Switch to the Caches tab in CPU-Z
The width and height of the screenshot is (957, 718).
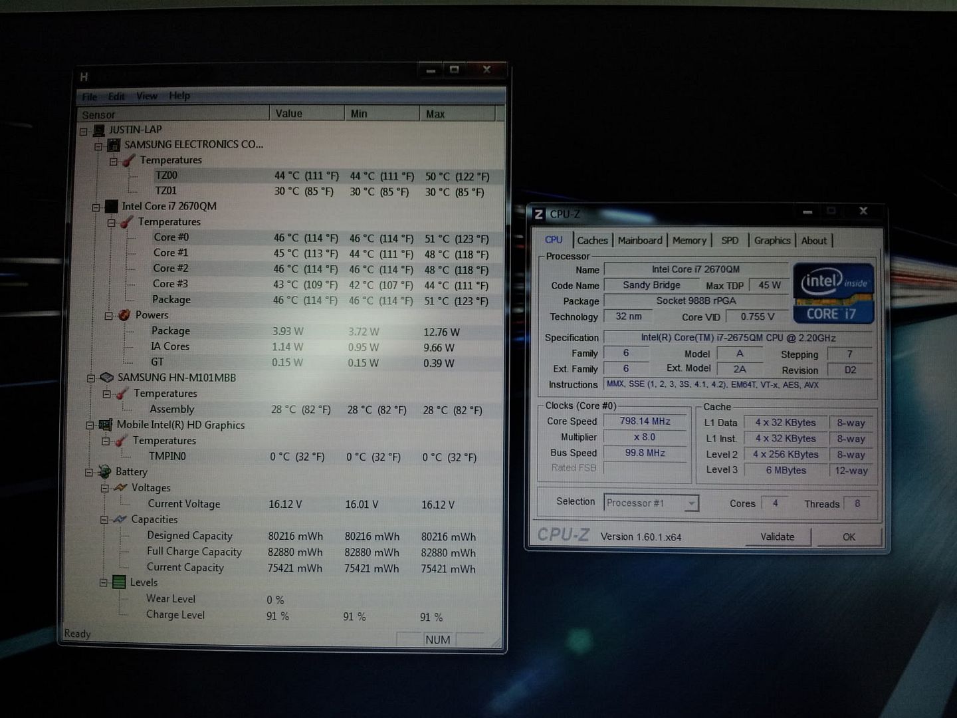[592, 241]
